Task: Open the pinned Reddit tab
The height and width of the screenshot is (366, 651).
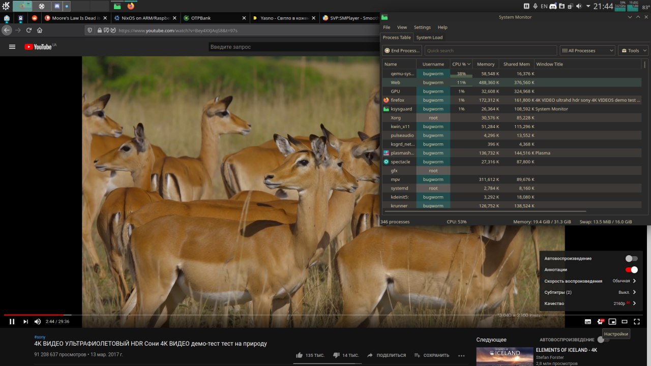Action: coord(35,18)
